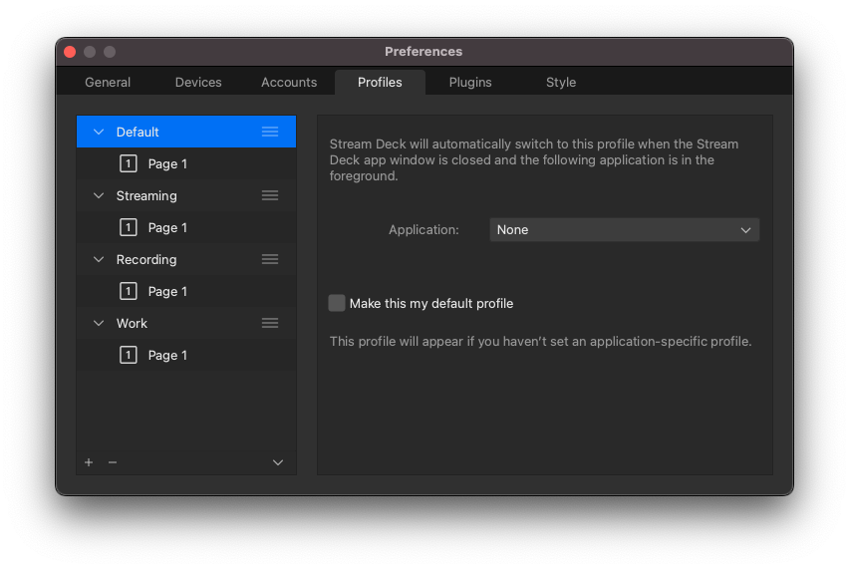Viewport: 849px width, 569px height.
Task: Select Page 1 under Recording
Action: (186, 291)
